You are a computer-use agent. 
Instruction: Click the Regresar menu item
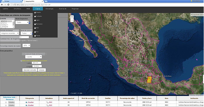(x=75, y=9)
